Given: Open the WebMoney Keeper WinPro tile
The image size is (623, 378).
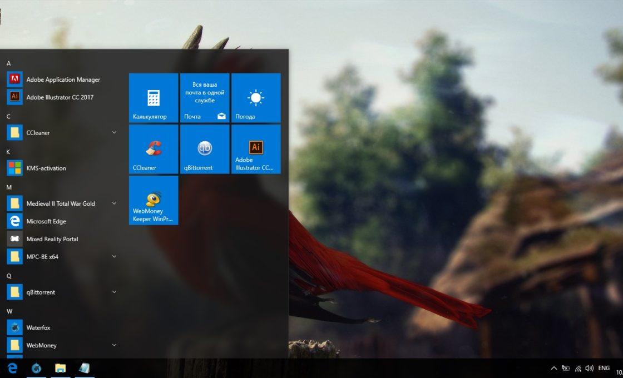Looking at the screenshot, I should tap(154, 200).
